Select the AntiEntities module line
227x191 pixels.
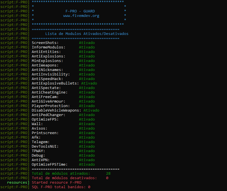[46, 52]
